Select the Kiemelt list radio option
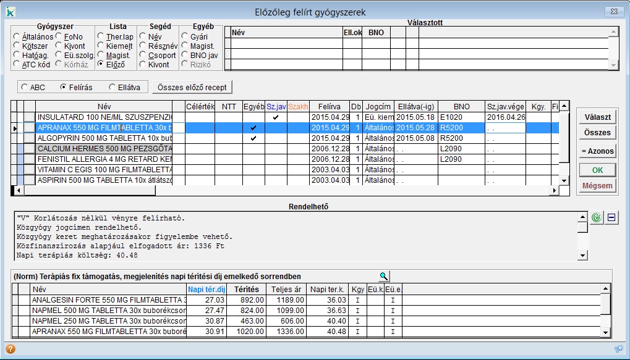The image size is (630, 360). click(x=100, y=45)
